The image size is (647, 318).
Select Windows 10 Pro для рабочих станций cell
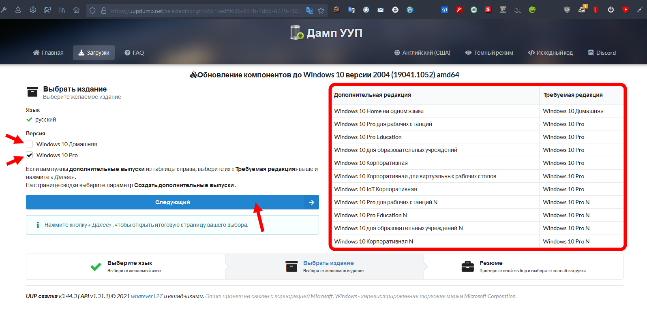click(x=435, y=124)
